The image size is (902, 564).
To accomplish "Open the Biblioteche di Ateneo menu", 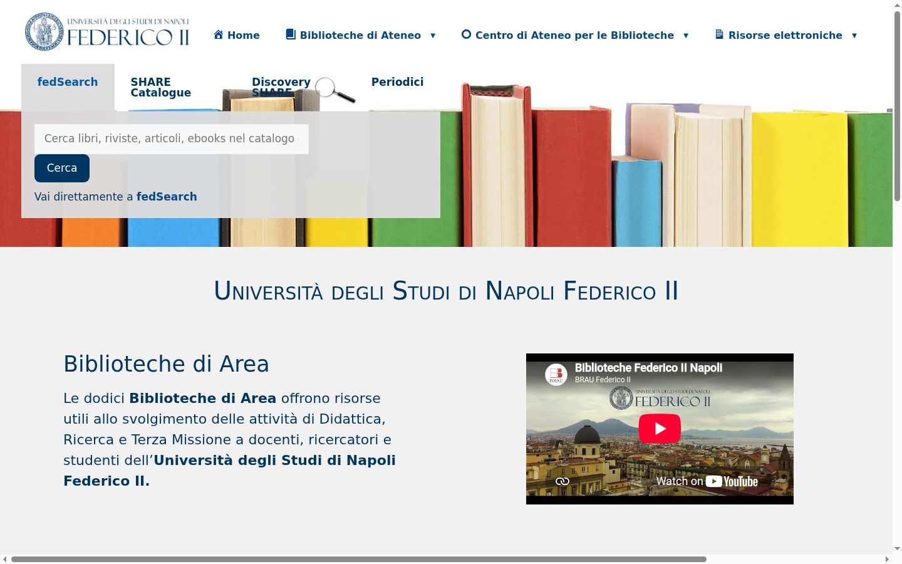I will (x=360, y=35).
